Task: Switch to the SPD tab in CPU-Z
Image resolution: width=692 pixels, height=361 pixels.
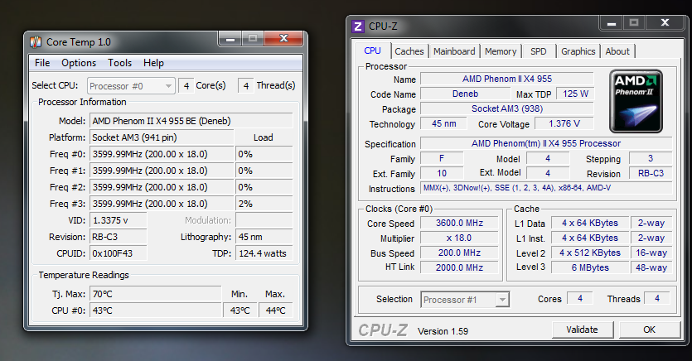Action: coord(539,51)
